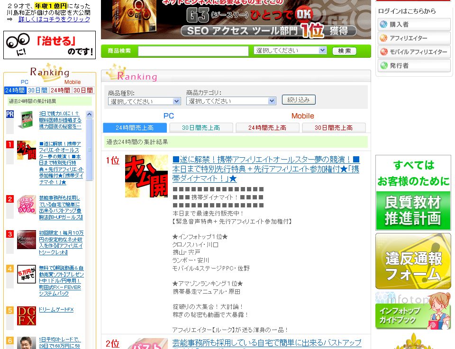
Task: Click the sidebar list scroll-up arrow
Action: point(90,114)
